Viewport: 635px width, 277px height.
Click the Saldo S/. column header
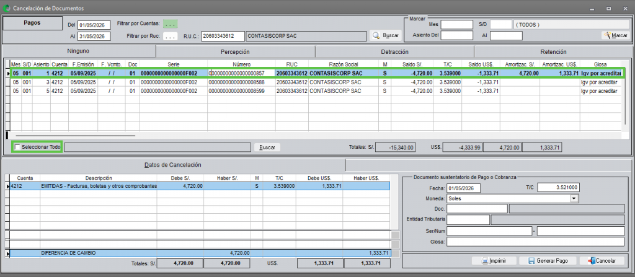(x=412, y=64)
